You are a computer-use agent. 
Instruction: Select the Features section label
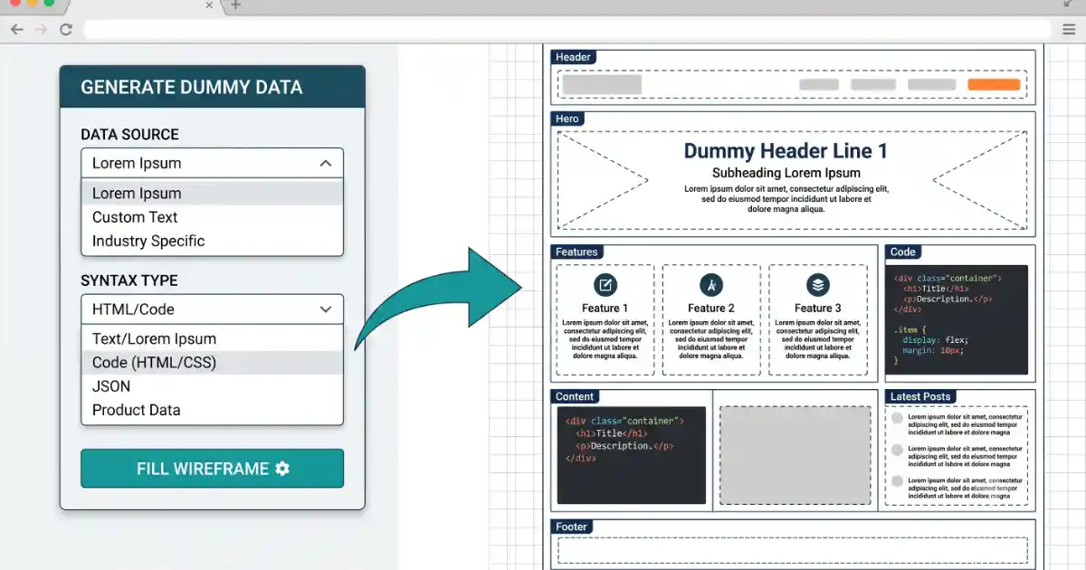coord(576,252)
